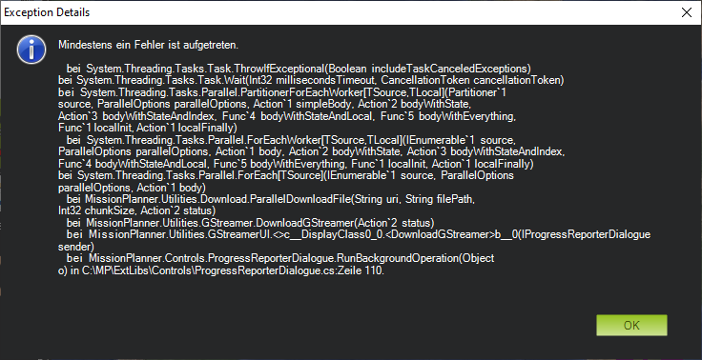The width and height of the screenshot is (702, 360).
Task: Click the Parallel.ForEachWorker stack trace line
Action: (293, 140)
